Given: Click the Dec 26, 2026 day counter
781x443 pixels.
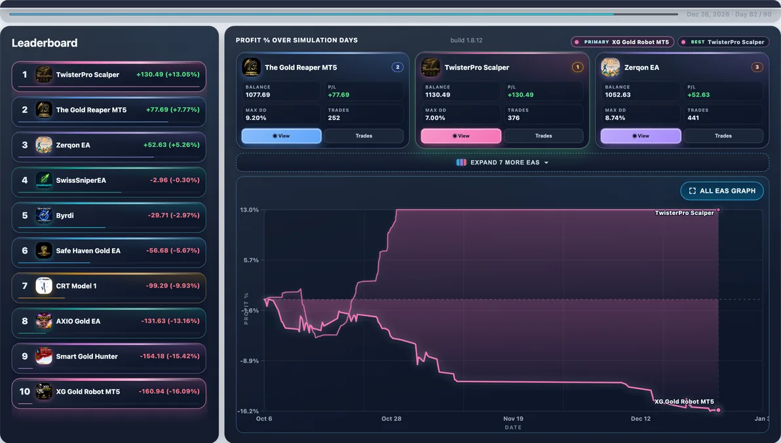Looking at the screenshot, I should click(729, 14).
